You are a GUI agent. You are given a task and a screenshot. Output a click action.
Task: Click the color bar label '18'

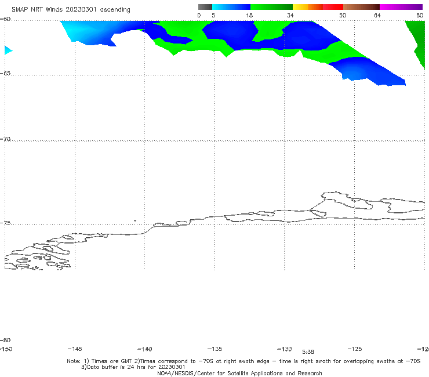[249, 15]
